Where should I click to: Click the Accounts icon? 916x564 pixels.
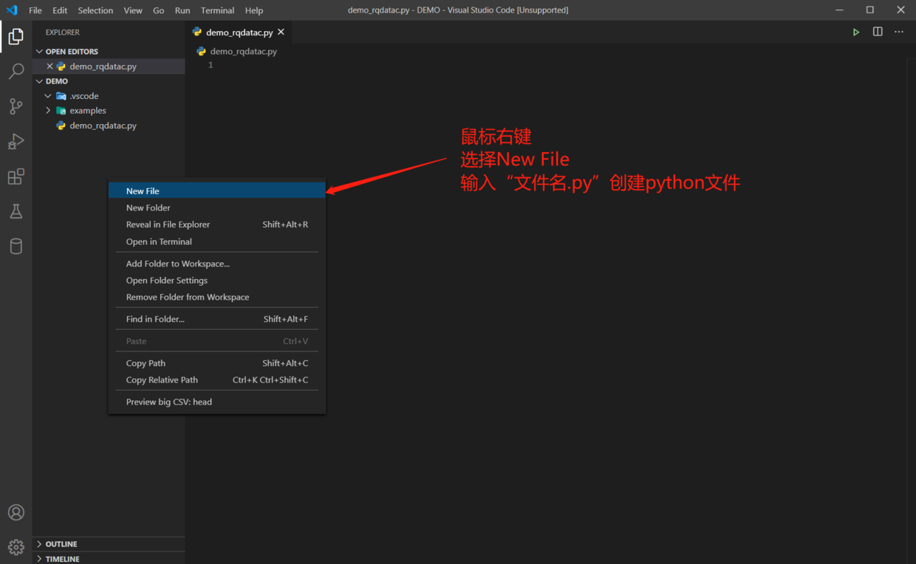16,512
